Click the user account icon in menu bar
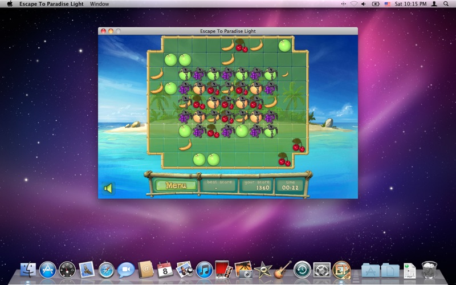Viewport: 456px width, 285px height. click(x=434, y=4)
